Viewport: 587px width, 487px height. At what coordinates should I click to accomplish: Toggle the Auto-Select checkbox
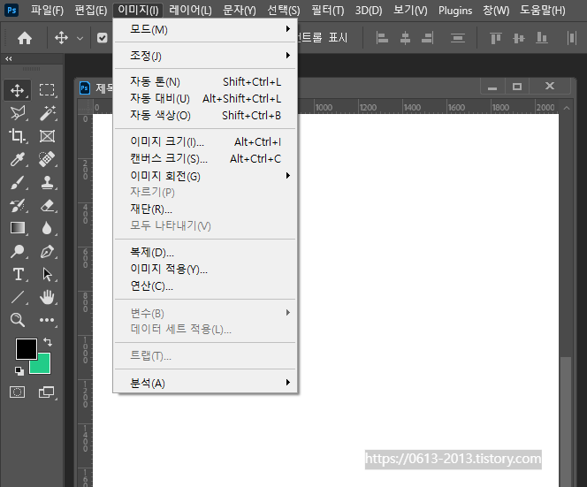(103, 38)
